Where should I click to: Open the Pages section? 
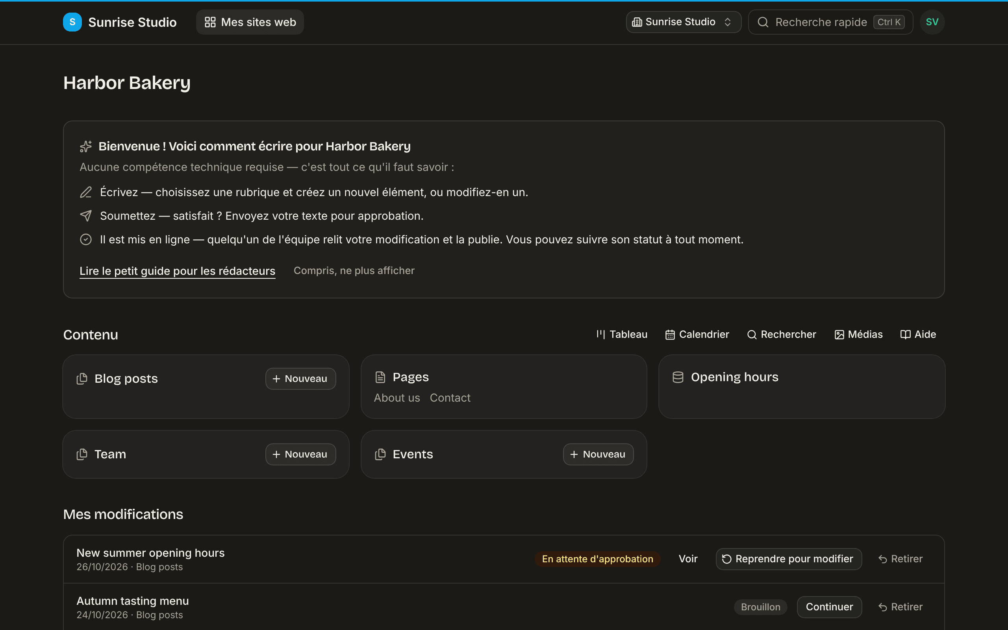(x=411, y=377)
